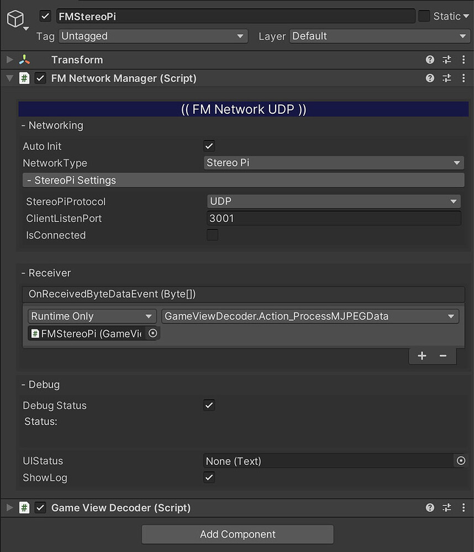Disable the ShowLog checkbox
The image size is (474, 552).
(209, 477)
